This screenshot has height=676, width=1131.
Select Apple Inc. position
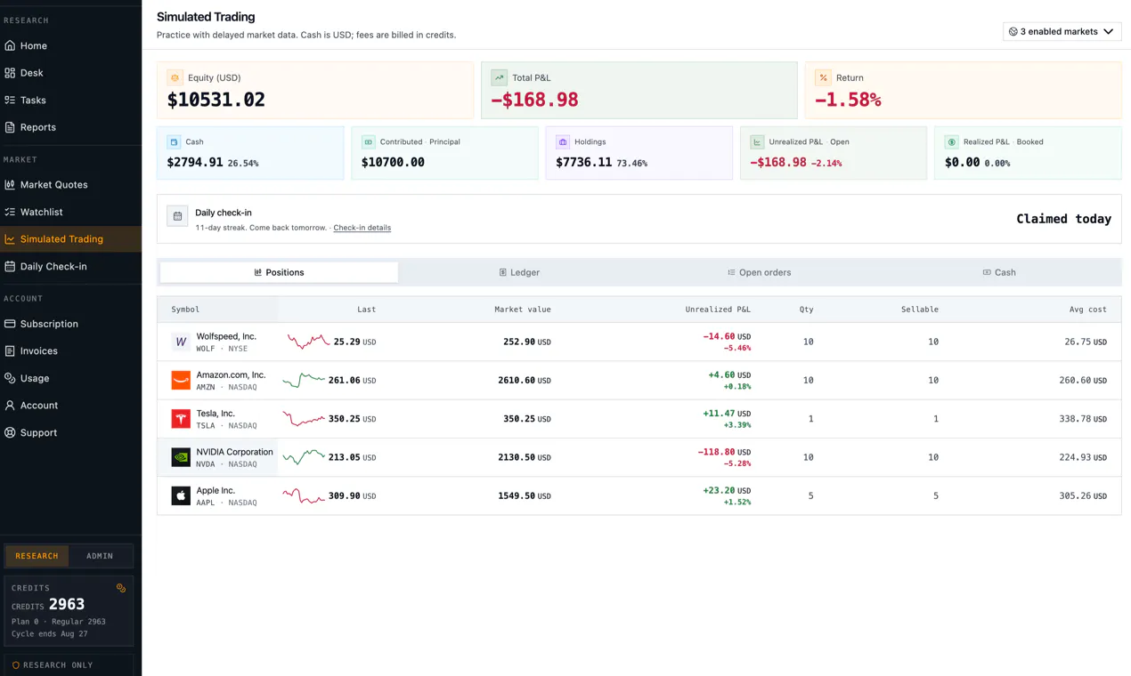tap(216, 490)
